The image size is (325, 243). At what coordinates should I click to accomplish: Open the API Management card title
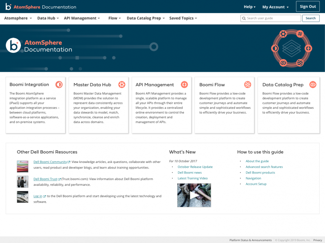(x=155, y=85)
